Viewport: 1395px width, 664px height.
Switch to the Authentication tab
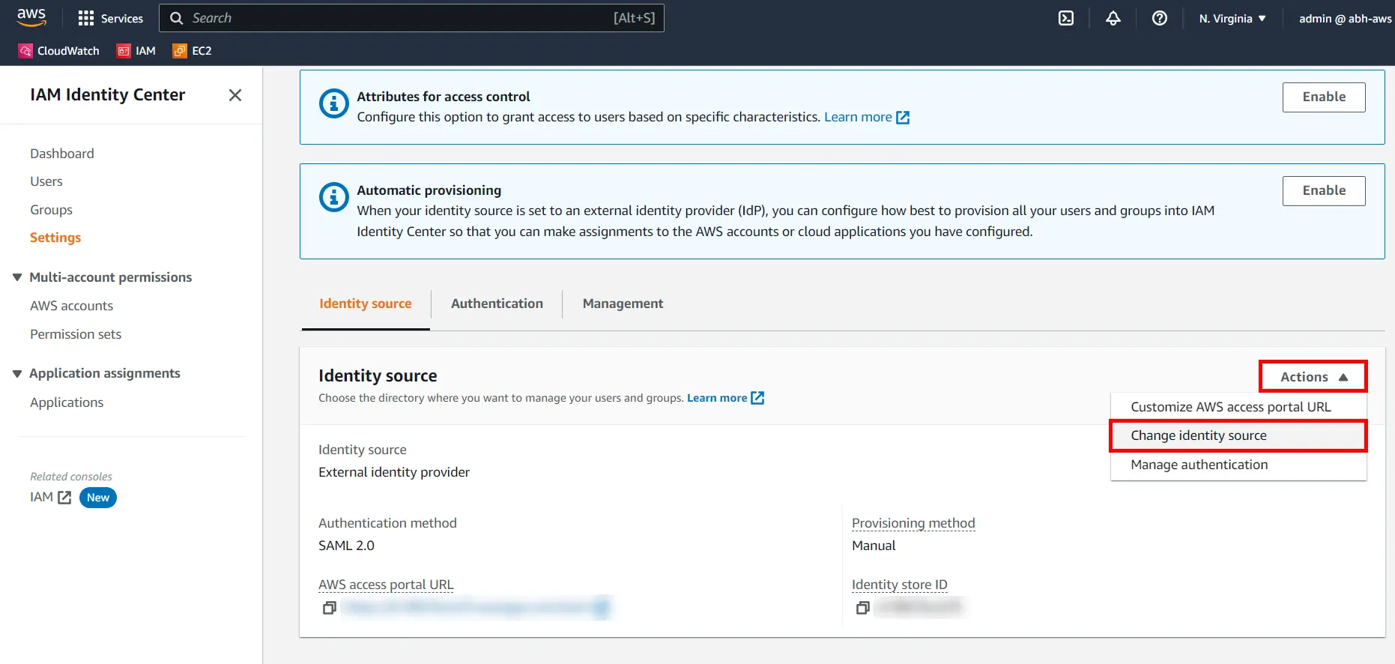[x=497, y=304]
